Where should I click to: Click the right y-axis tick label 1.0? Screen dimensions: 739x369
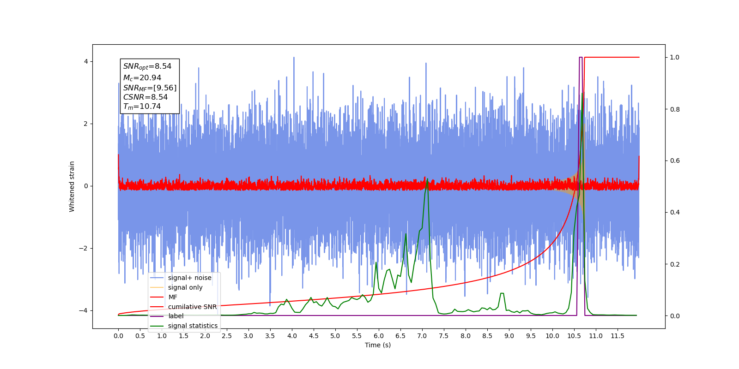click(x=675, y=57)
